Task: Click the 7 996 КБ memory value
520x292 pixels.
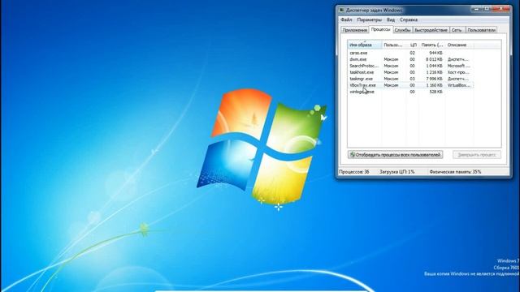Action: pos(434,79)
